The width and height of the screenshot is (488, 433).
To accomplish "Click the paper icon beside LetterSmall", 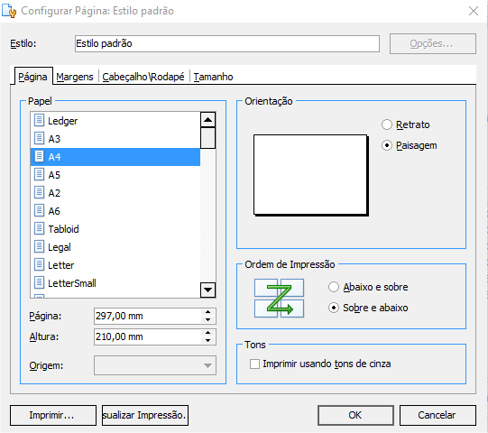I will coord(39,282).
